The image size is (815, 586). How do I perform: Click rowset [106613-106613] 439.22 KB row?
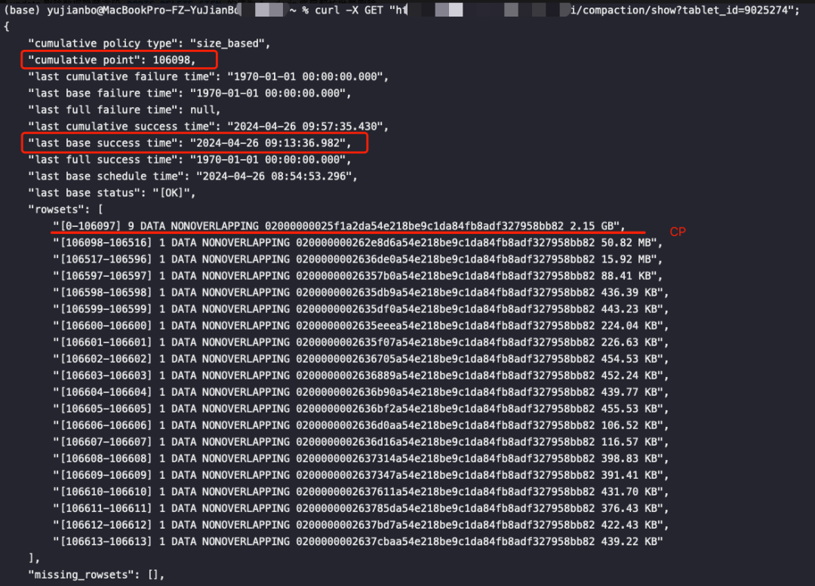click(358, 542)
